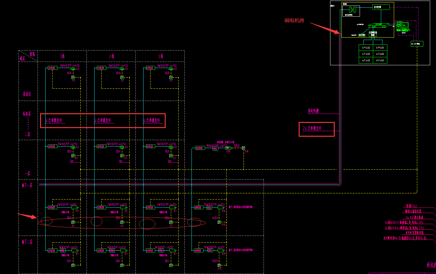Screen dimensions: 436x274
Task: Click the '解码上墙服务器' equipment label
Action: (413, 211)
